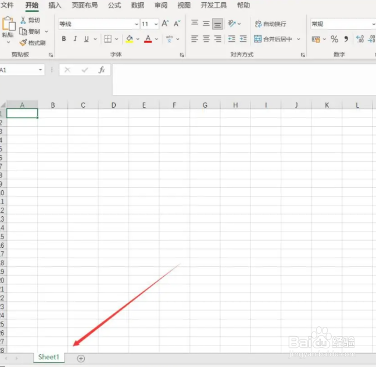Switch to the 公式 Formulas tab
This screenshot has height=367, width=376.
114,5
